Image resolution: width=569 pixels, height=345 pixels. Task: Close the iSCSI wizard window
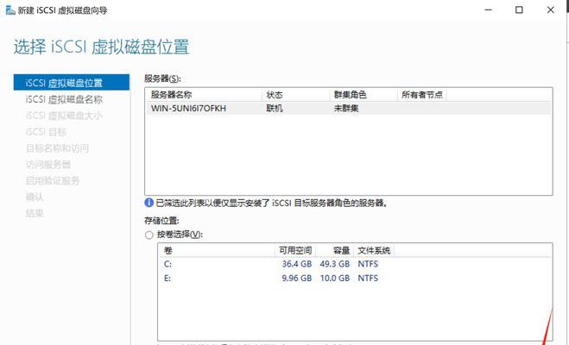click(x=551, y=9)
